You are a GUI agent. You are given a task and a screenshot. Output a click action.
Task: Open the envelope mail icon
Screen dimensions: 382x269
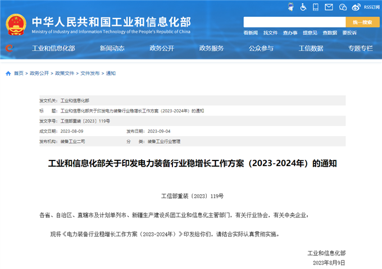(329, 7)
